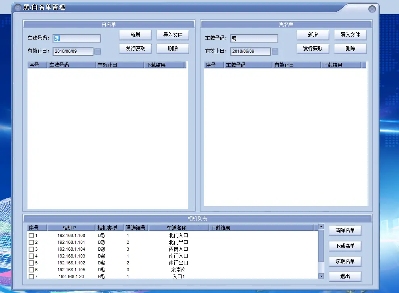This screenshot has width=399, height=293.
Task: Open the blacklist expiry date picker
Action: pyautogui.click(x=275, y=52)
